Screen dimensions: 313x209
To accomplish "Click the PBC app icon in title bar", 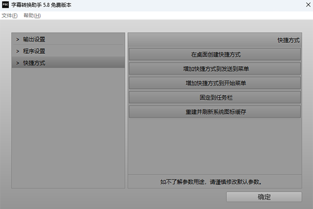I will pos(6,5).
